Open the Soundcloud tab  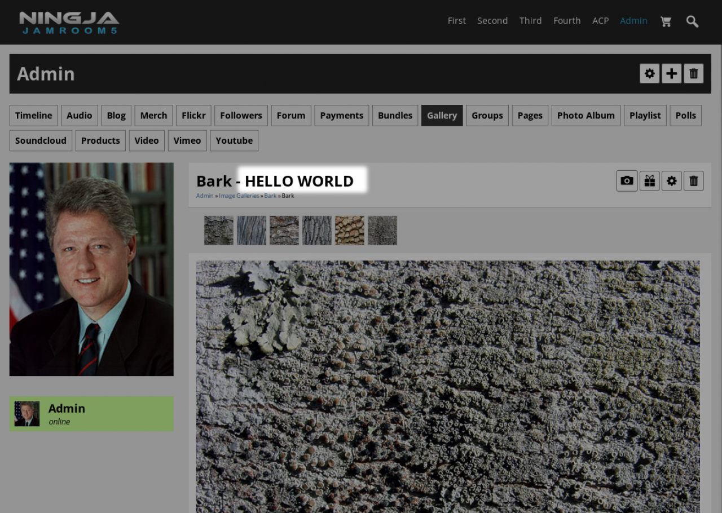click(x=41, y=140)
